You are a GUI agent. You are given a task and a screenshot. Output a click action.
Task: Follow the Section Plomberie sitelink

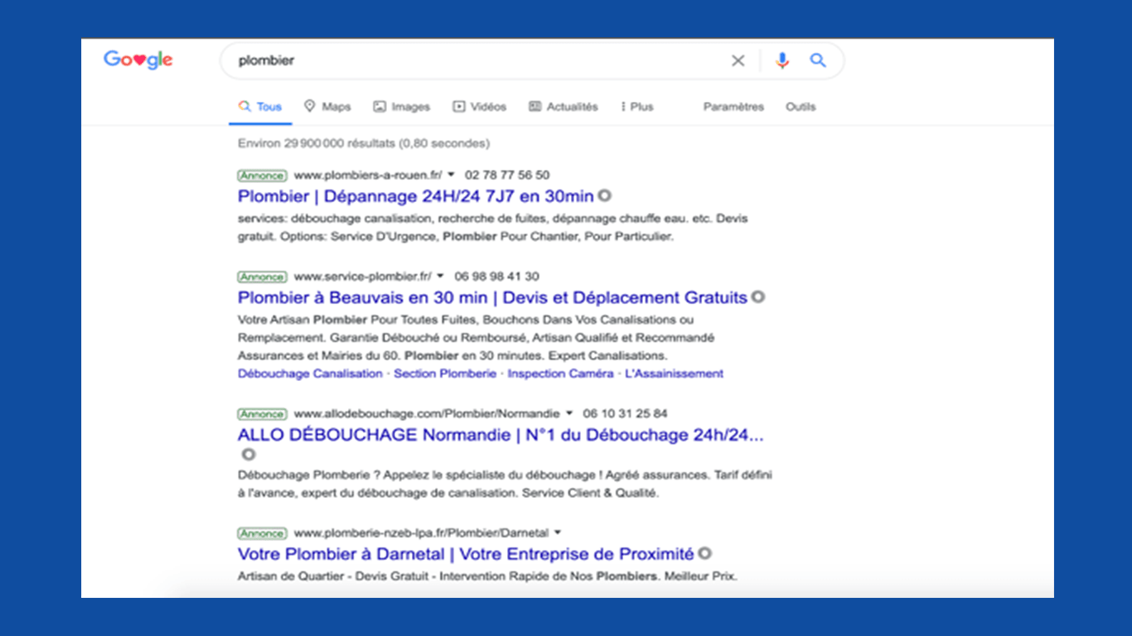(445, 373)
